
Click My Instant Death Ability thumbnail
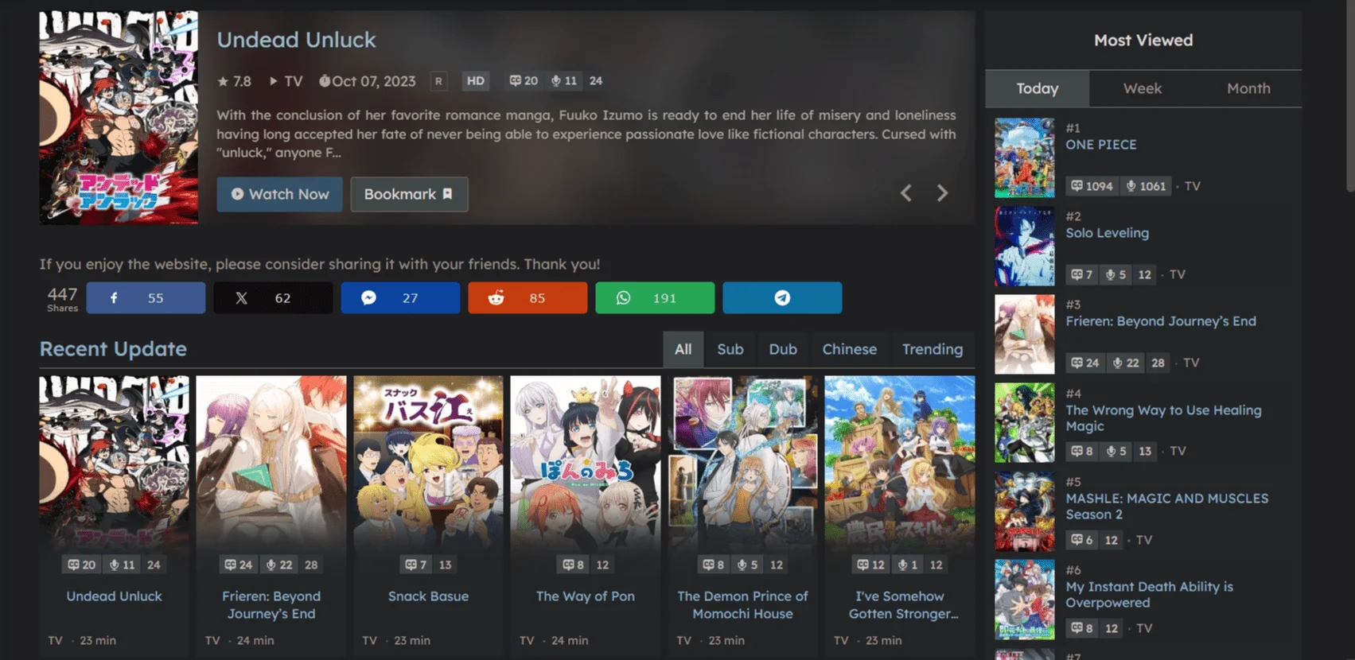click(1024, 600)
